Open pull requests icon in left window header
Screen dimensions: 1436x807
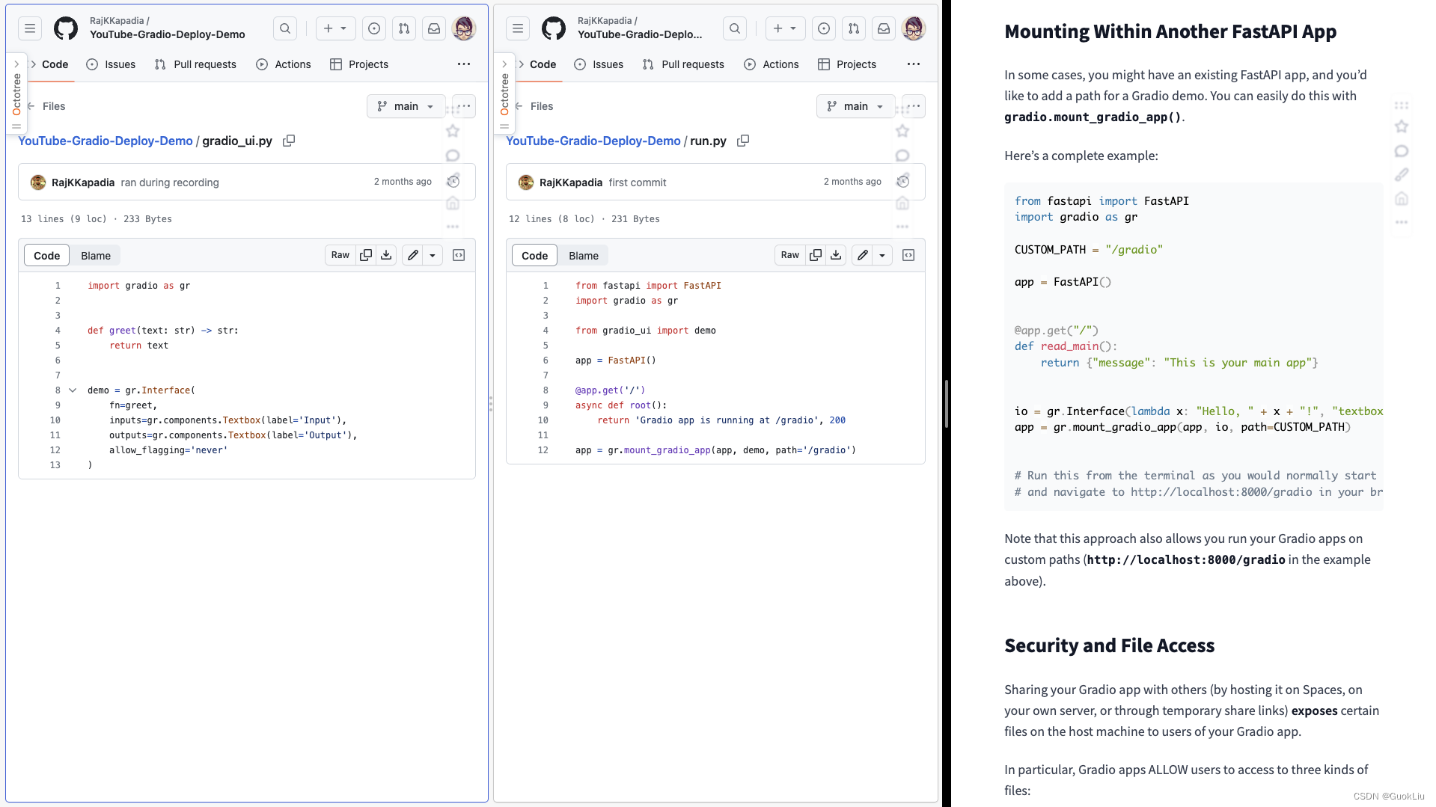click(x=404, y=28)
